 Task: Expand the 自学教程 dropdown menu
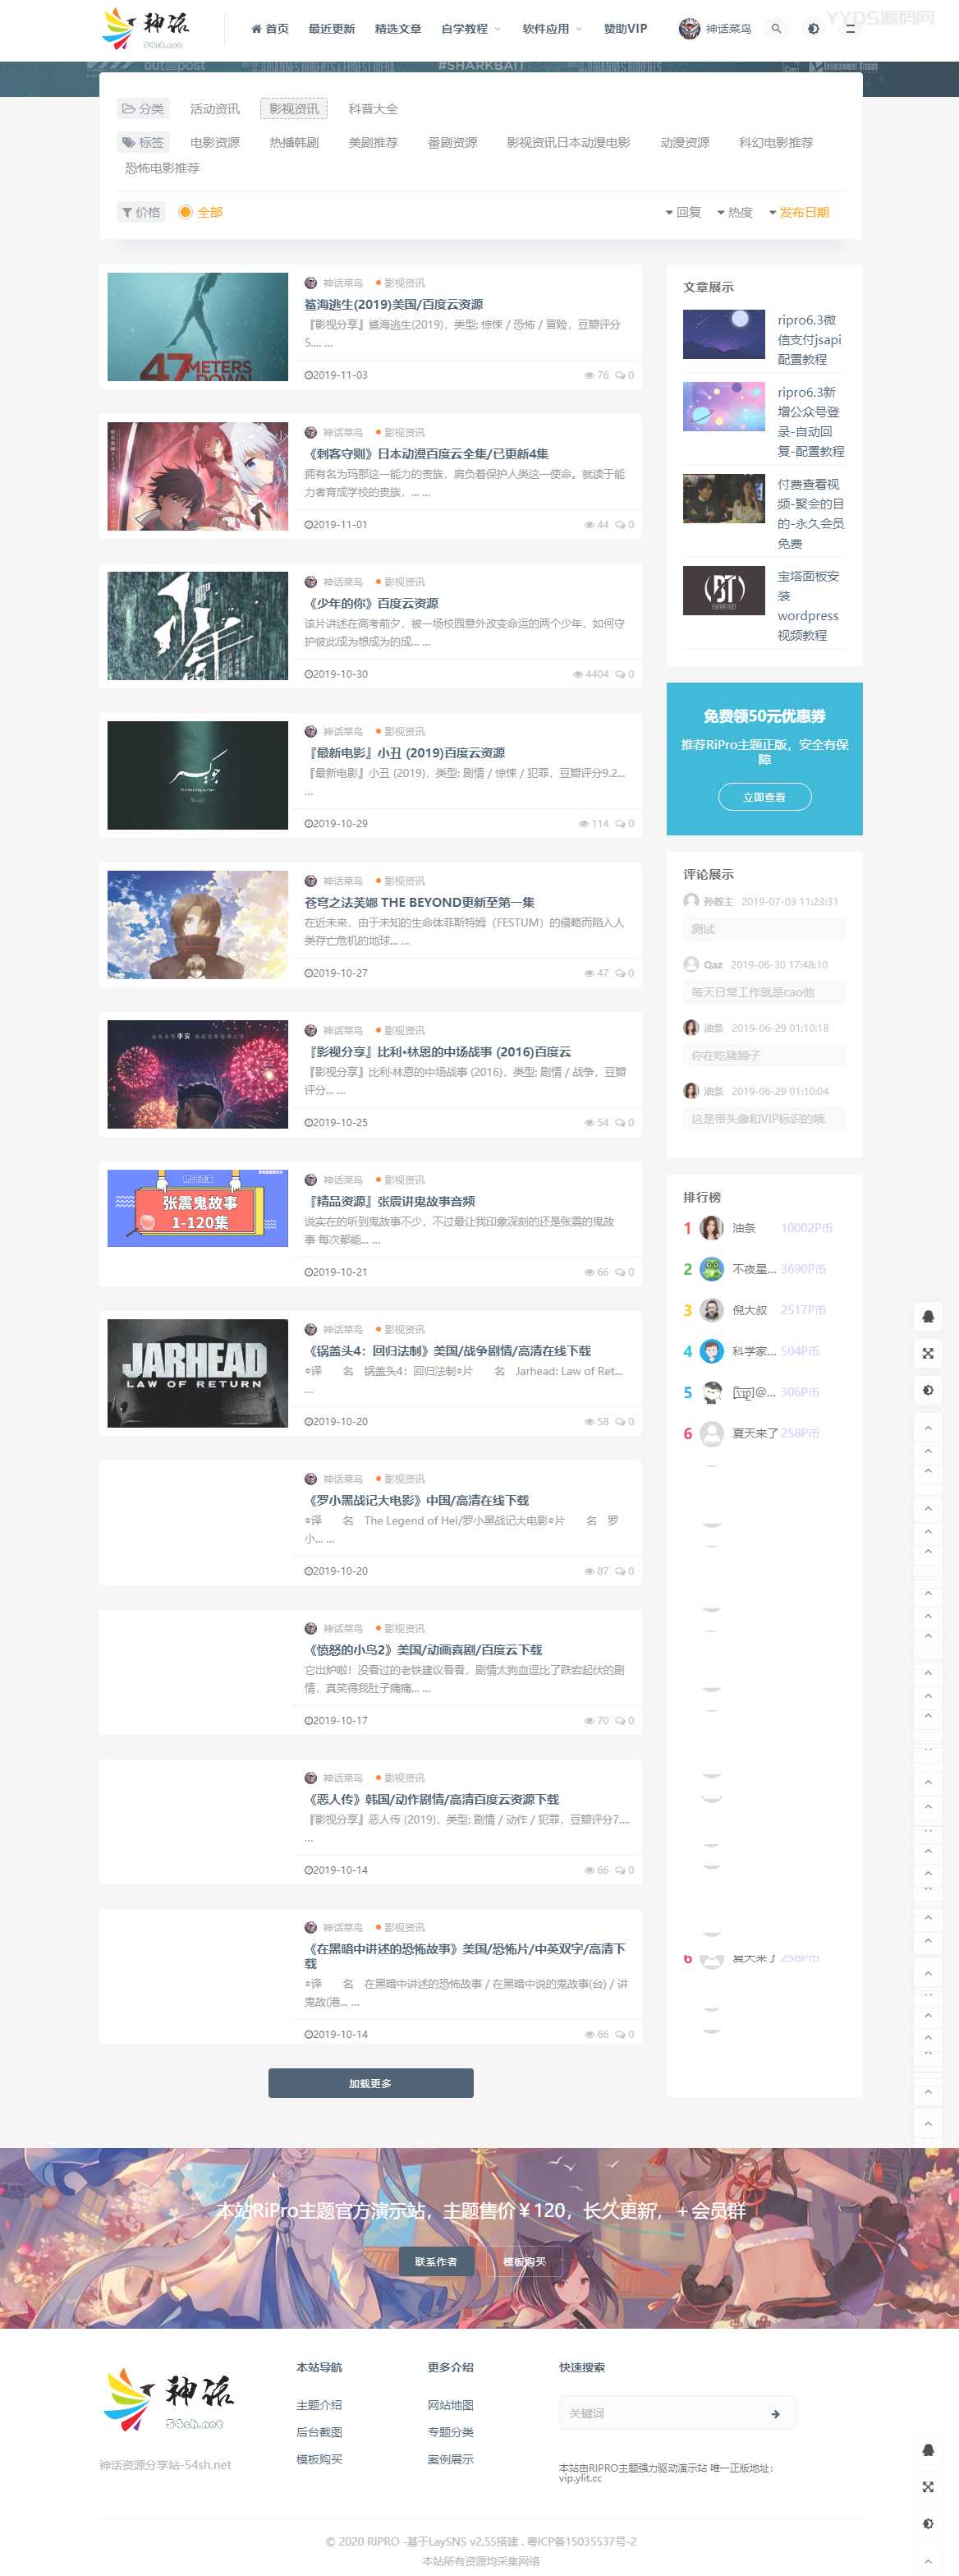(471, 29)
